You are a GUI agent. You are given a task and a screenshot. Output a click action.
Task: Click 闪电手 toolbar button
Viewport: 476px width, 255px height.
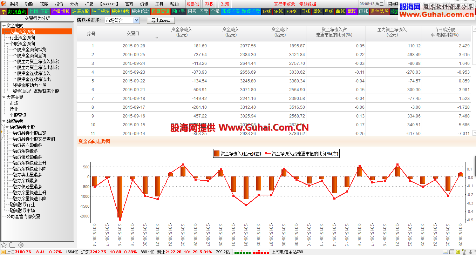pyautogui.click(x=178, y=11)
